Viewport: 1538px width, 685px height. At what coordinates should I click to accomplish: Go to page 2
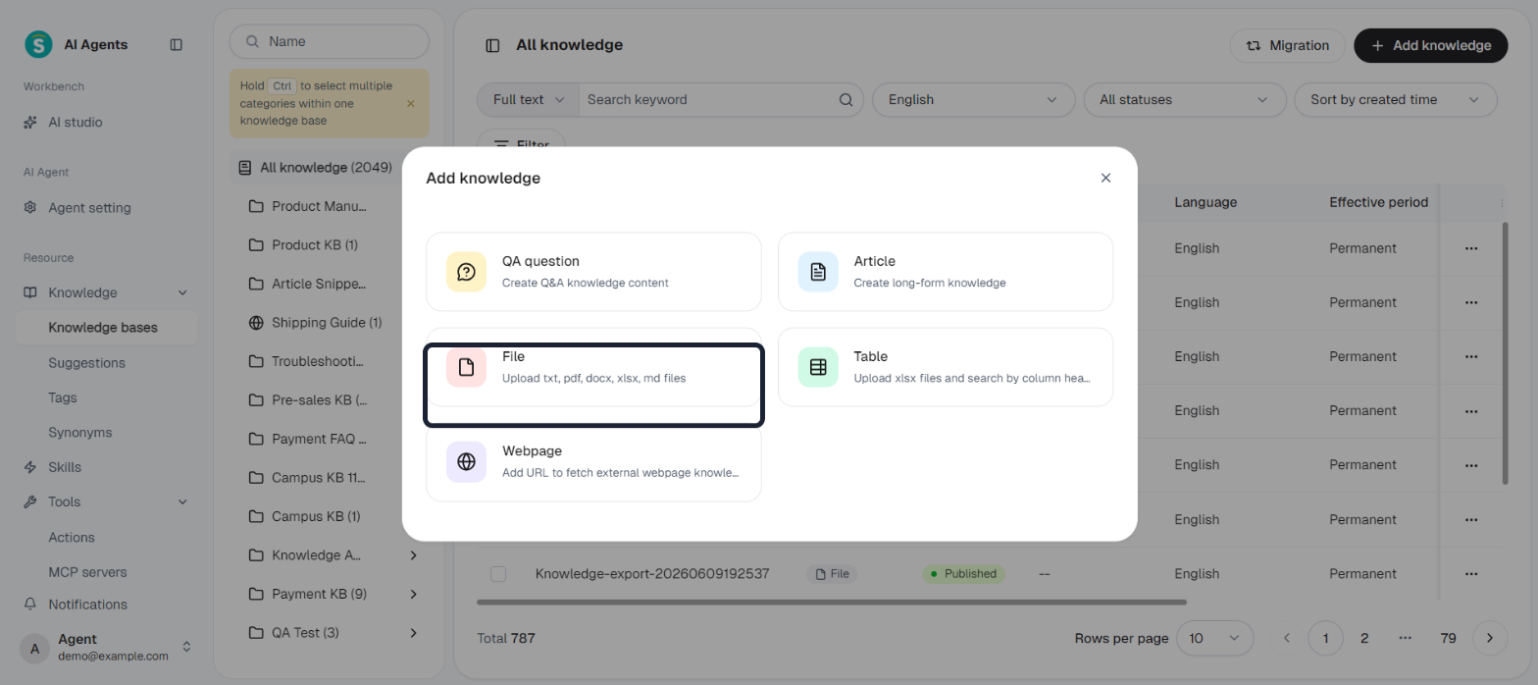point(1364,638)
